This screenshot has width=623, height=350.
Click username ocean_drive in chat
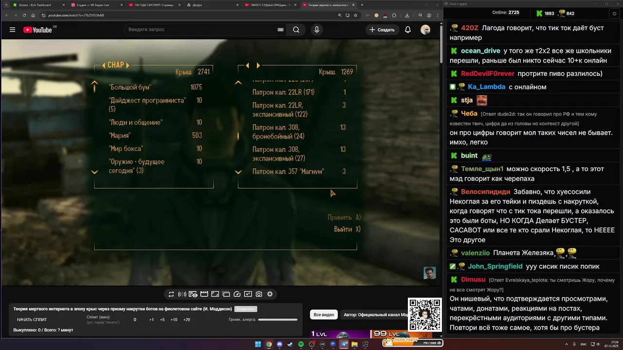[480, 51]
